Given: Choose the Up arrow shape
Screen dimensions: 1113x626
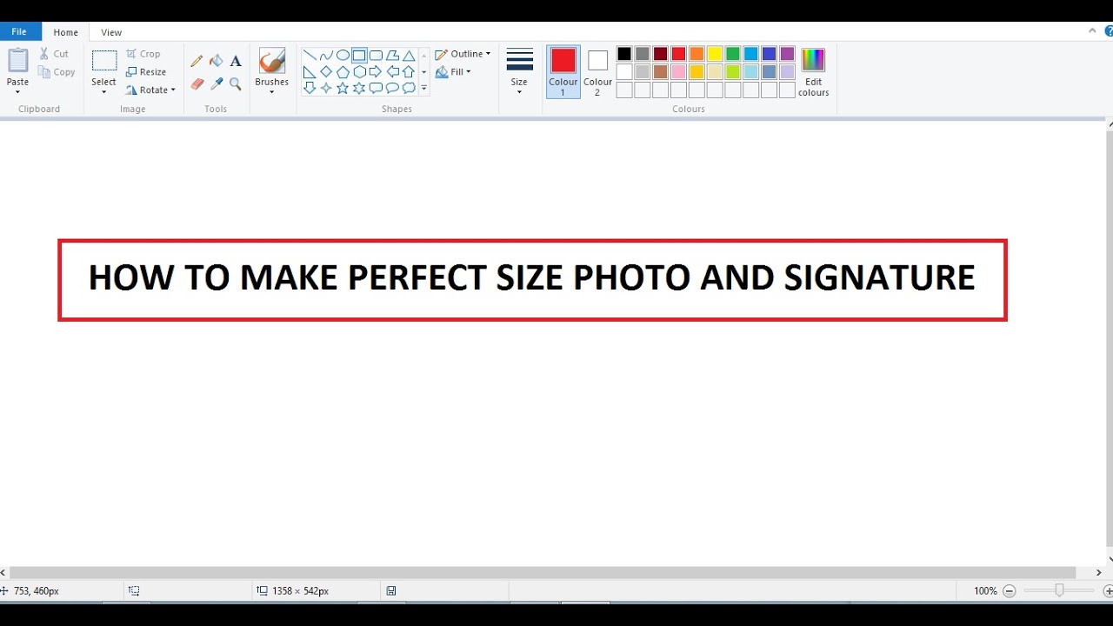Looking at the screenshot, I should [409, 72].
